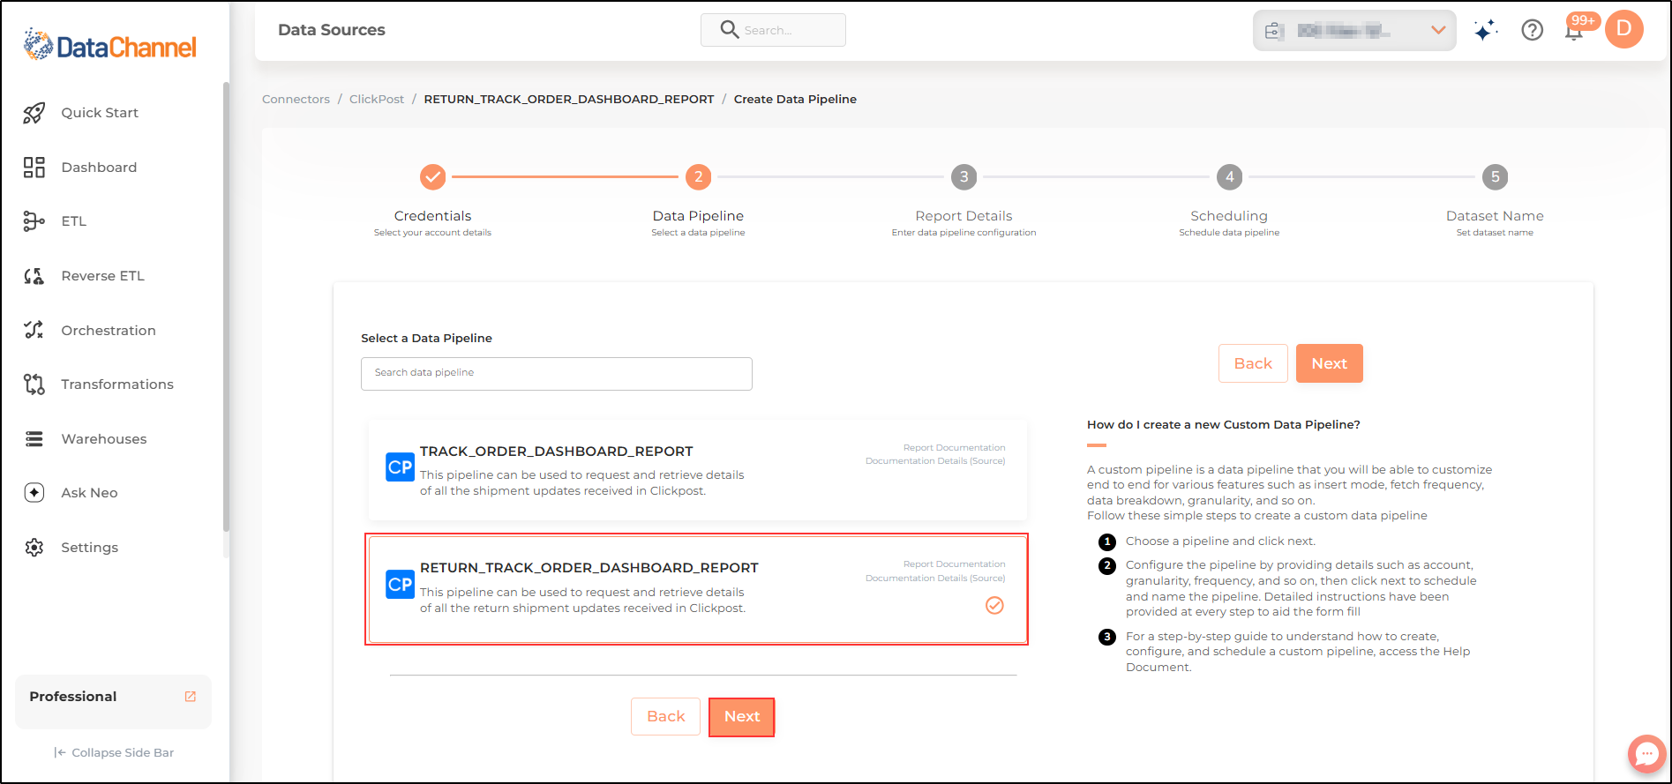Screen dimensions: 1672x784
Task: Go to Quick Start menu
Action: [x=100, y=113]
